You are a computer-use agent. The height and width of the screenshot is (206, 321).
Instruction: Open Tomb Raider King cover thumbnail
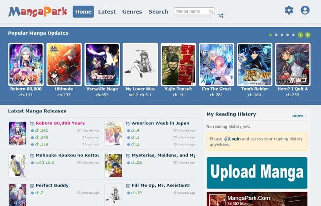pos(255,64)
